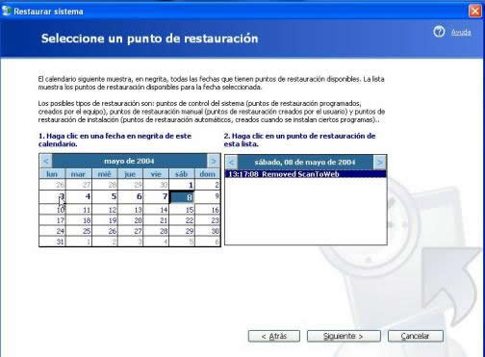Viewport: 485px width, 357px height.
Task: Click the Restaurar sistema title bar icon
Action: click(6, 11)
